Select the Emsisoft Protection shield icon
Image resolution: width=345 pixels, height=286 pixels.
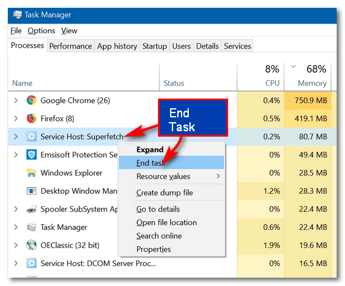tap(31, 155)
